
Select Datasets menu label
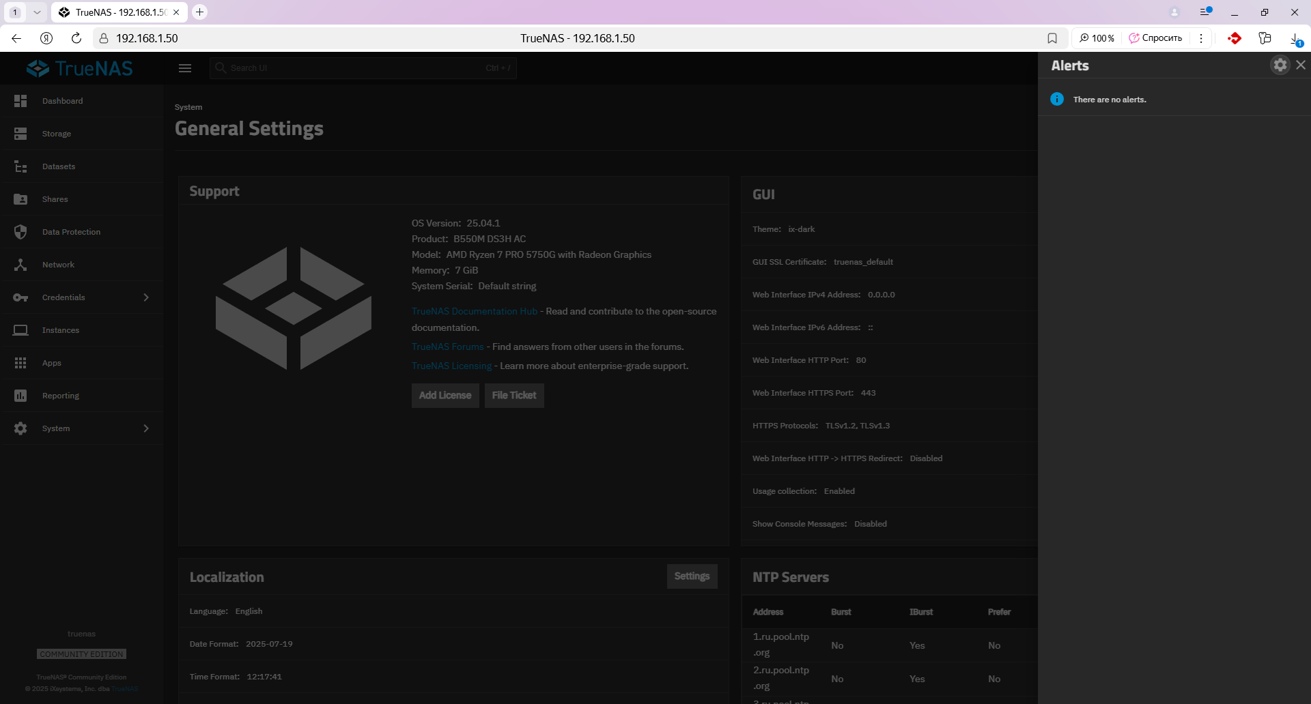pos(59,166)
